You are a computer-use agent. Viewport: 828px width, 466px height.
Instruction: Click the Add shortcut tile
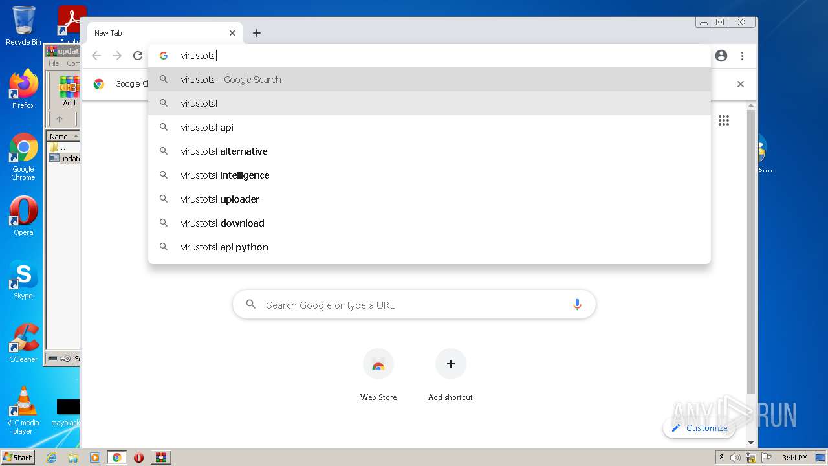450,375
